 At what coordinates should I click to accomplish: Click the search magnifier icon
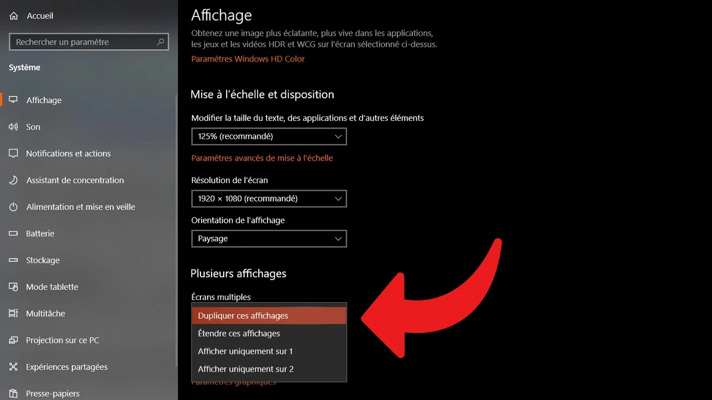tap(160, 42)
